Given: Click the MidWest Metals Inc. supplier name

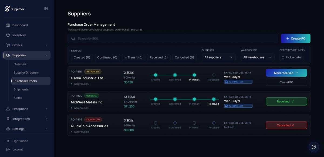Looking at the screenshot, I should [x=87, y=102].
